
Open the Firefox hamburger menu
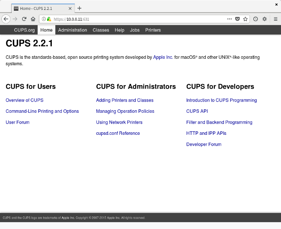point(275,19)
